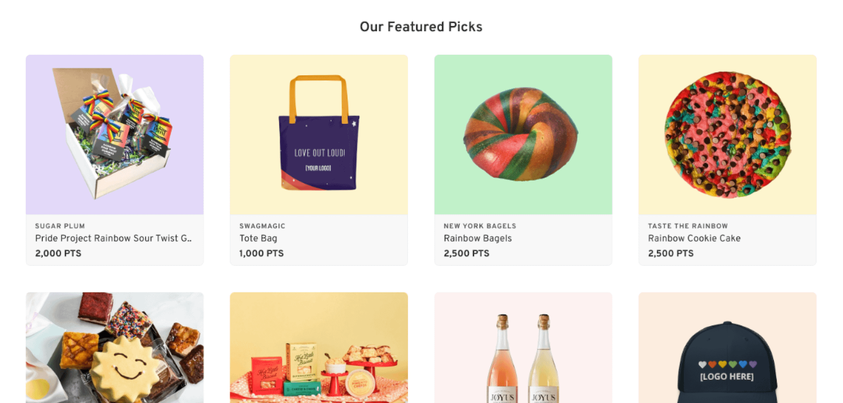Screen dimensions: 843x403
Task: Click the Our Featured Picks heading
Action: pyautogui.click(x=421, y=27)
